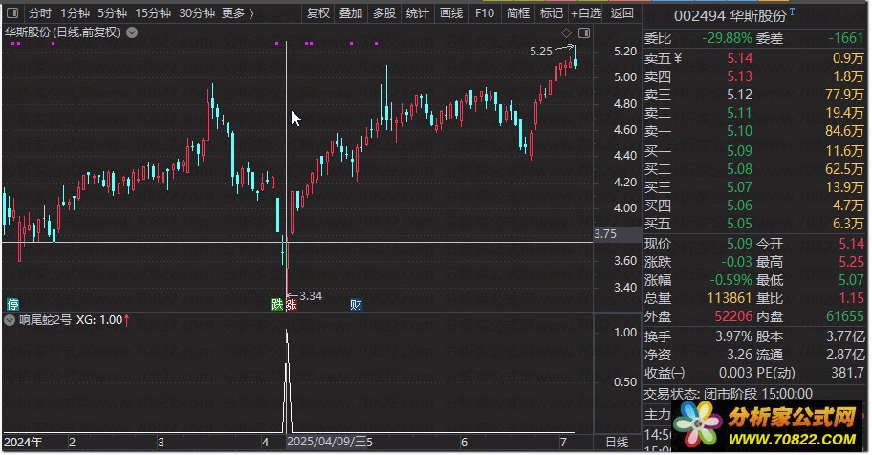Switch to 1分钟 chart period

pos(76,12)
